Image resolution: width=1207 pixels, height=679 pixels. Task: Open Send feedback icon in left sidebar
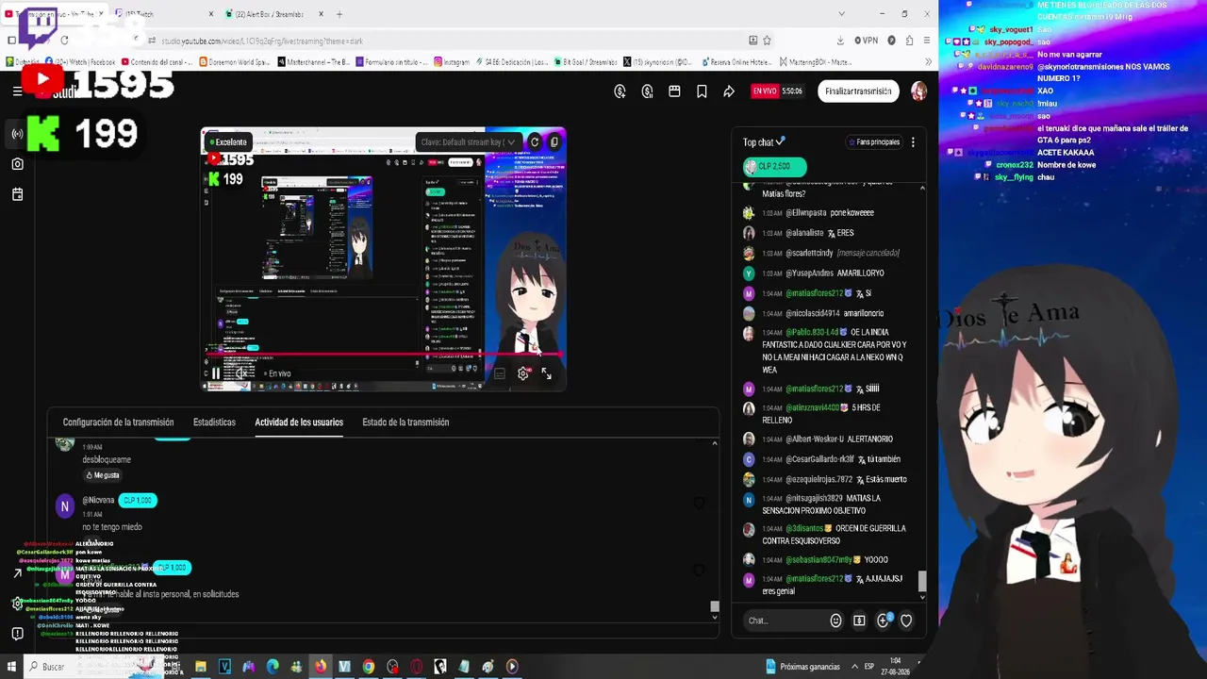point(17,634)
